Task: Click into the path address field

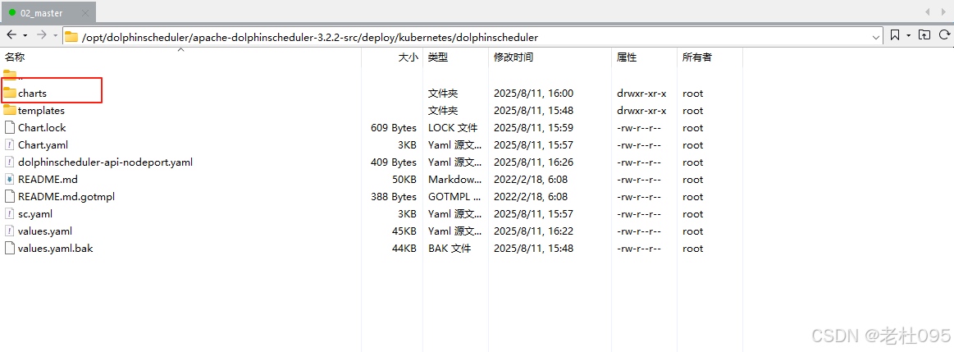Action: coord(410,37)
